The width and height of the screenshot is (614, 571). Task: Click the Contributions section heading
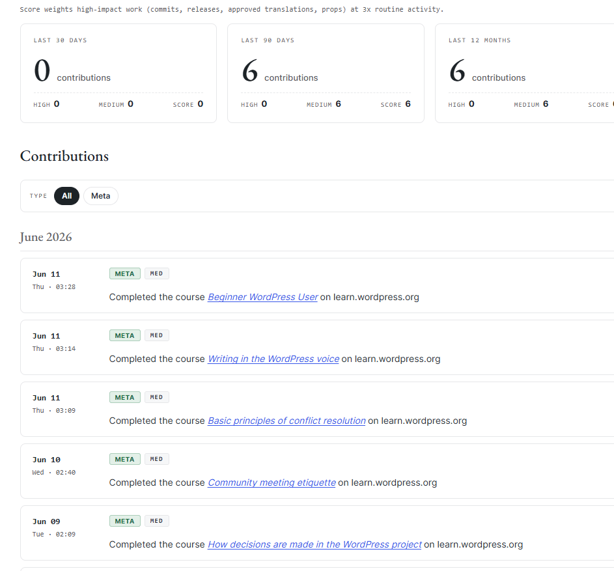tap(64, 156)
